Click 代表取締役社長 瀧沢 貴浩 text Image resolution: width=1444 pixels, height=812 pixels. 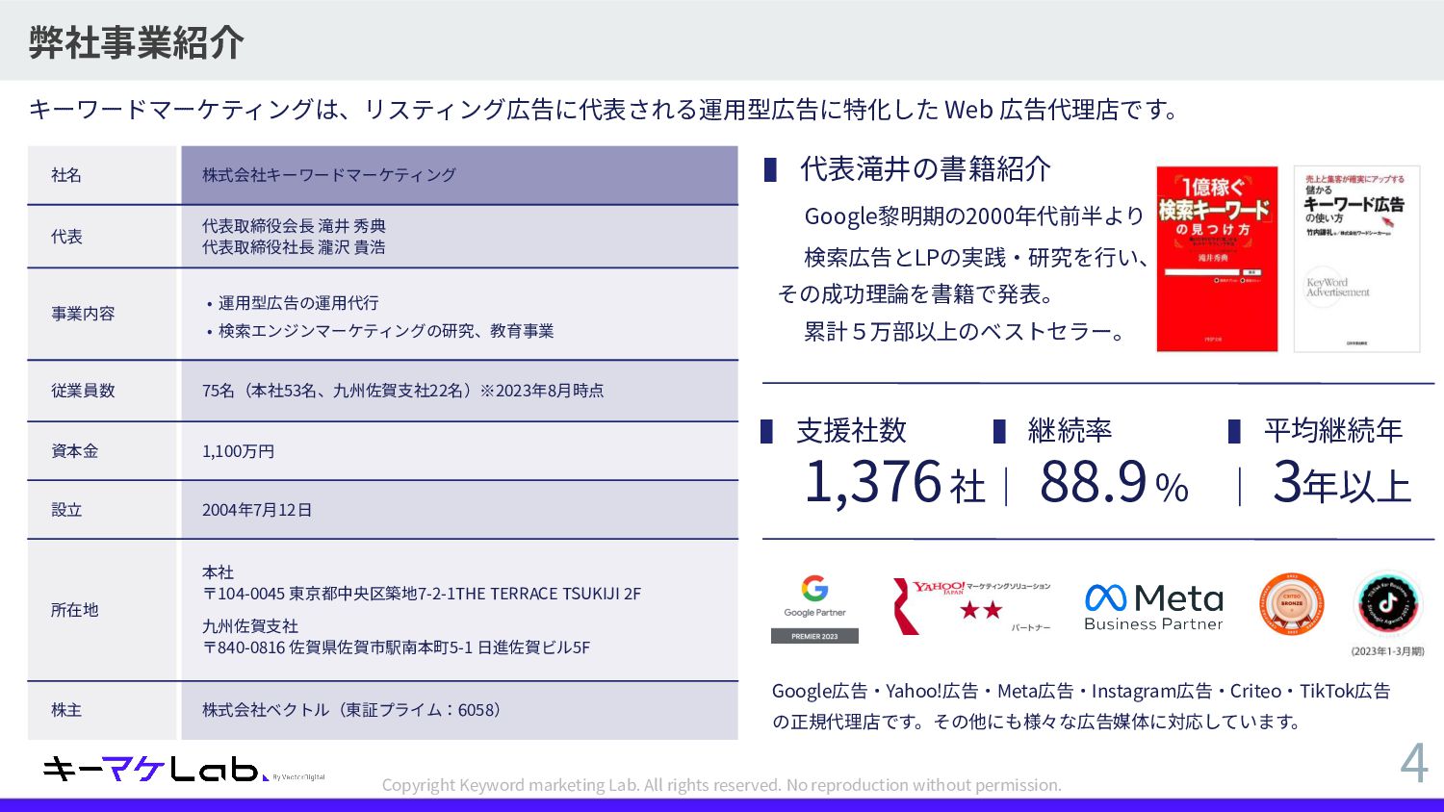[x=294, y=247]
